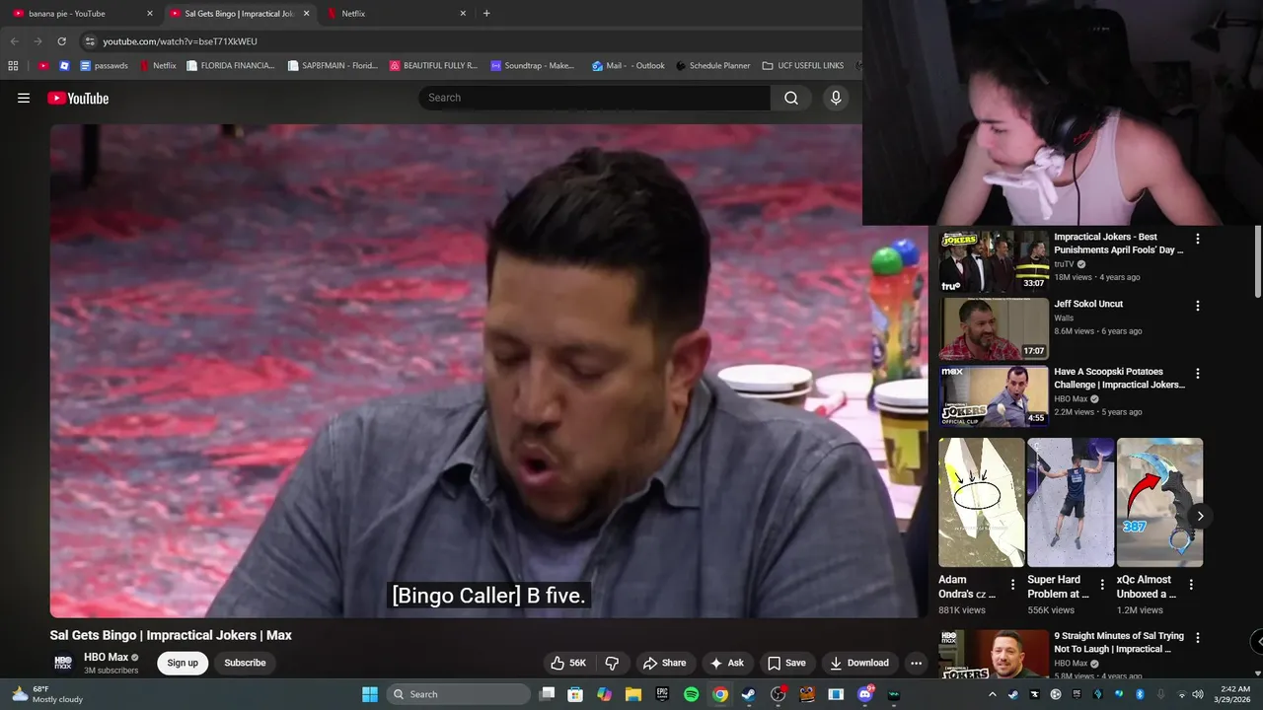The height and width of the screenshot is (710, 1263).
Task: Open the Adam Ondra short thumbnail
Action: (x=981, y=502)
